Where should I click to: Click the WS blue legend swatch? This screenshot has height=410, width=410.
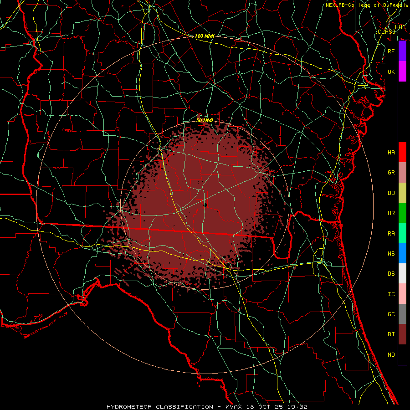tap(402, 253)
